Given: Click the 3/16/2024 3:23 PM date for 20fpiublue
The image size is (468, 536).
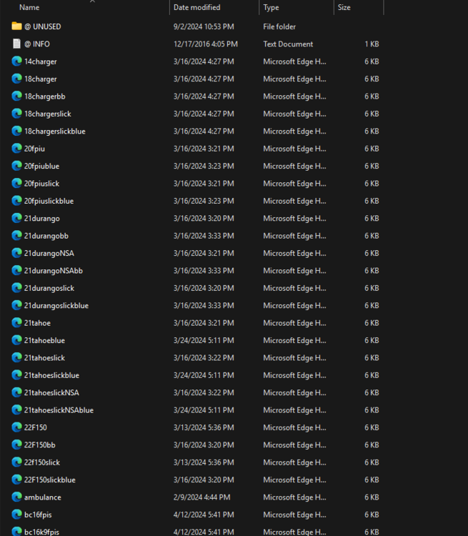Looking at the screenshot, I should click(x=204, y=166).
